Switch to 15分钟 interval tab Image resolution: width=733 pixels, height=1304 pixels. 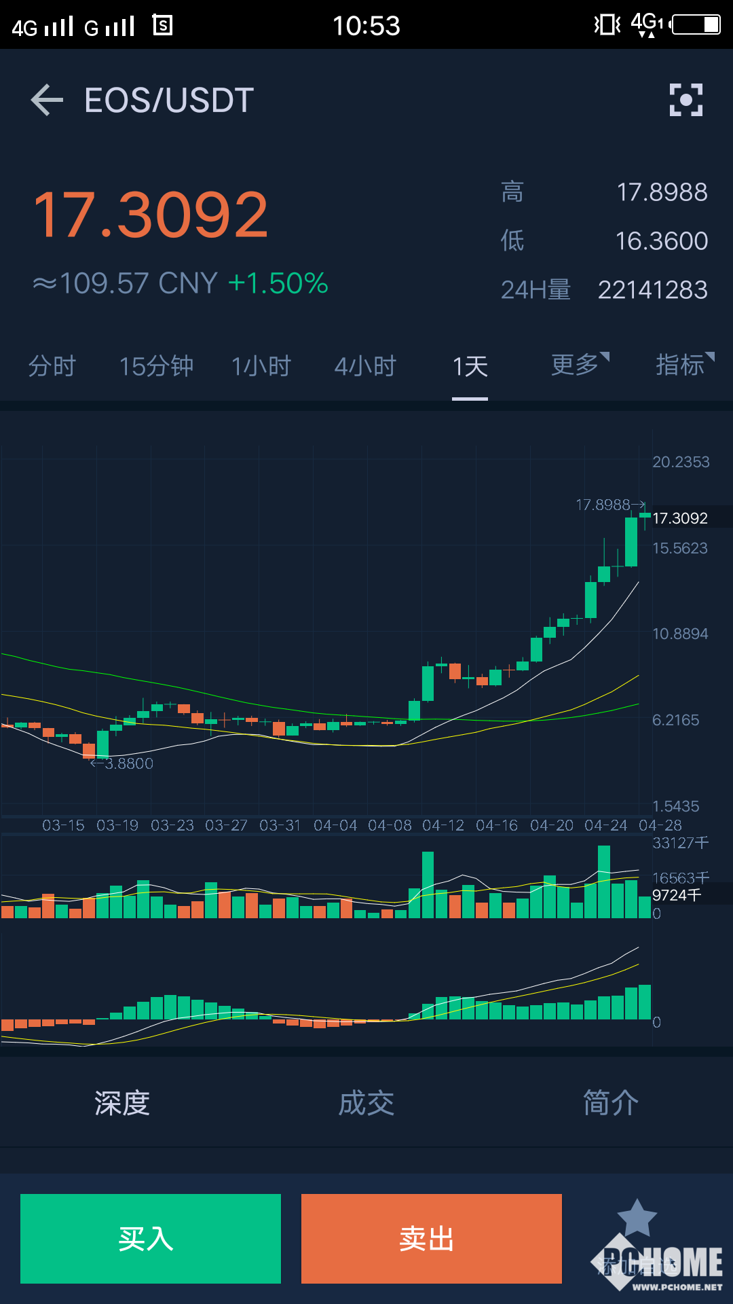pos(157,366)
